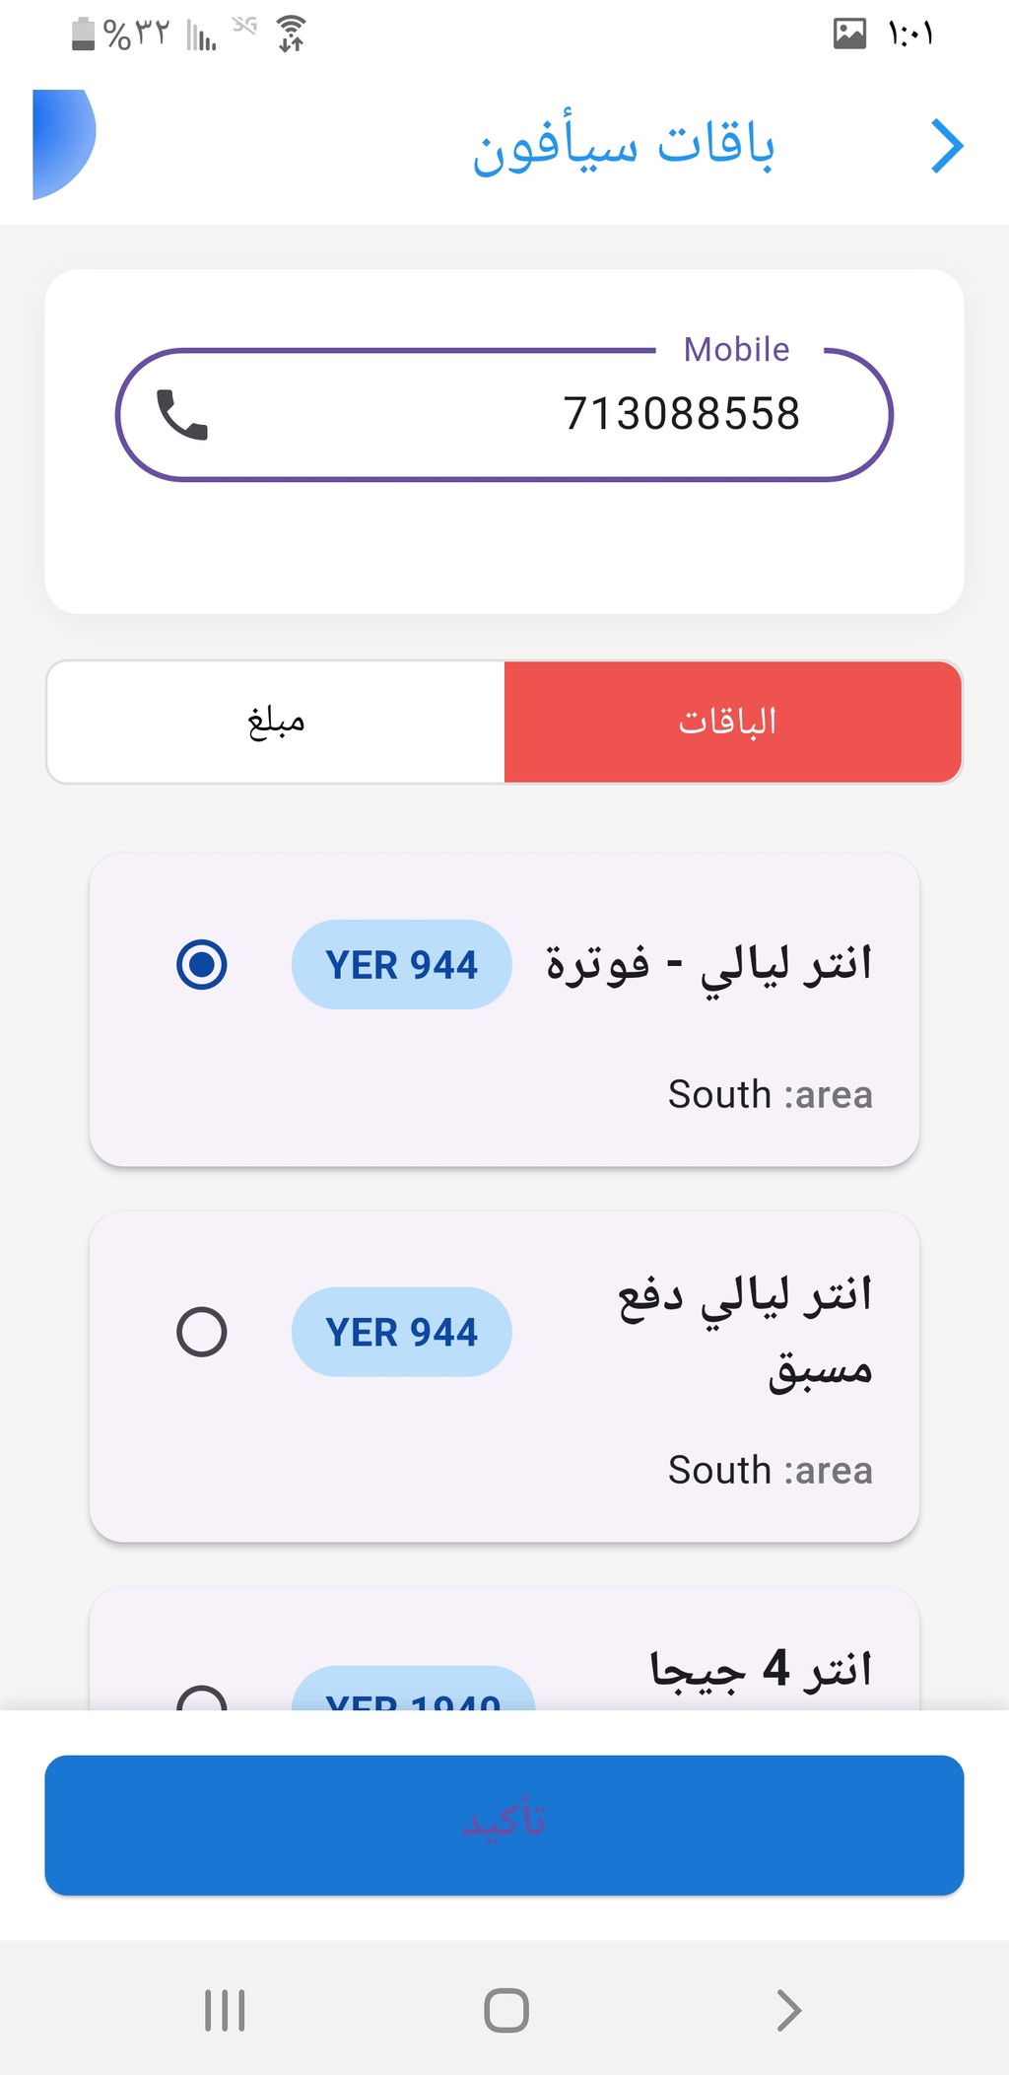Select the انتر ليالي - فوترة radio button

[202, 964]
